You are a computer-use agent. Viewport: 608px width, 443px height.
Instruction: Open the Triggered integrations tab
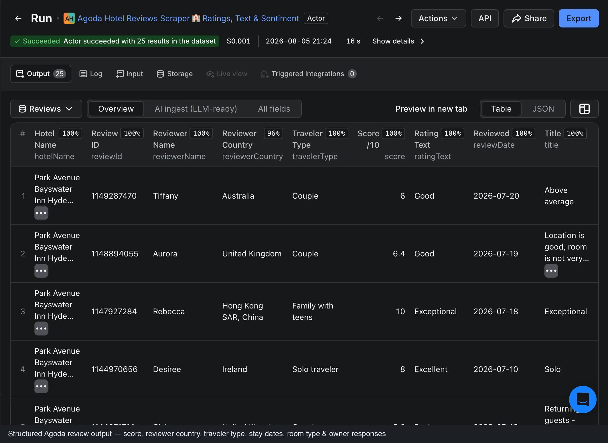pyautogui.click(x=308, y=74)
